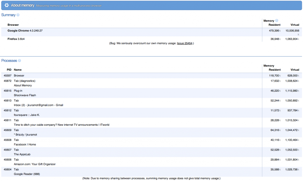Click the Processes section heading
303x181 pixels.
click(9, 61)
